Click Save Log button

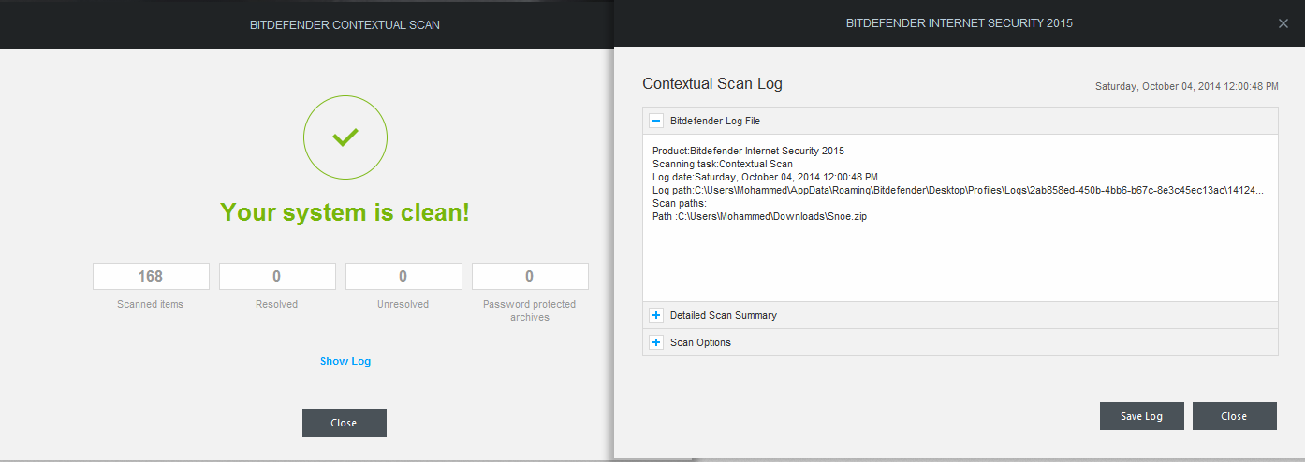tap(1141, 416)
